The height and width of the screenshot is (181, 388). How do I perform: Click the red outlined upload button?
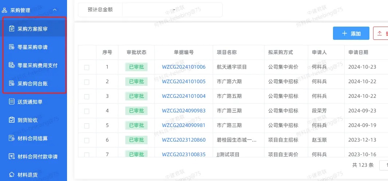(380, 33)
